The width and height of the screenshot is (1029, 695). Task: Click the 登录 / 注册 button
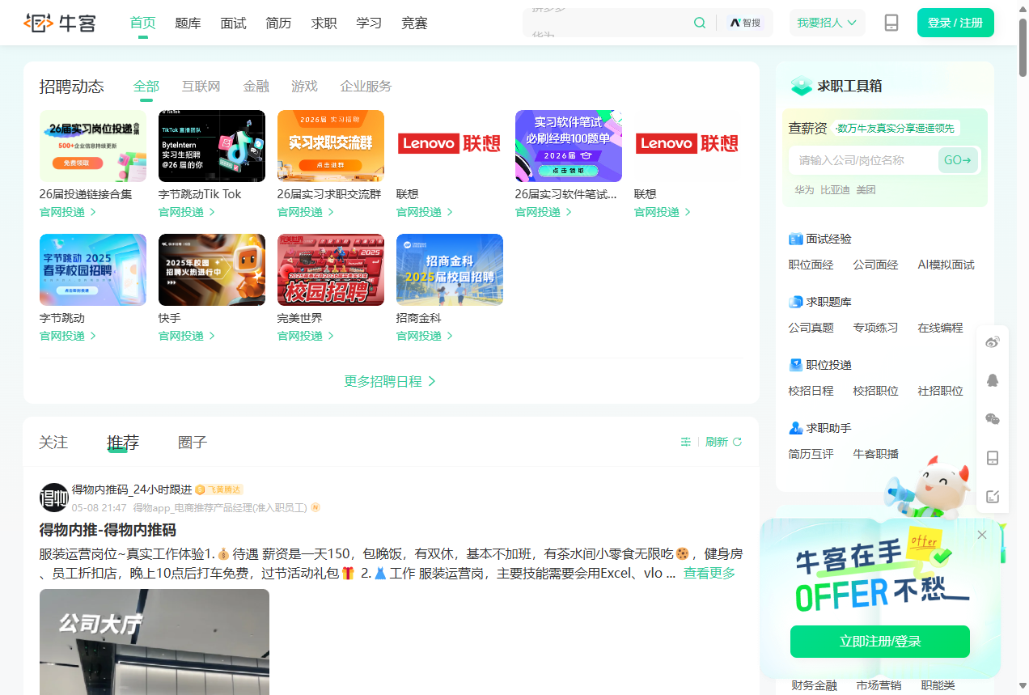click(955, 23)
